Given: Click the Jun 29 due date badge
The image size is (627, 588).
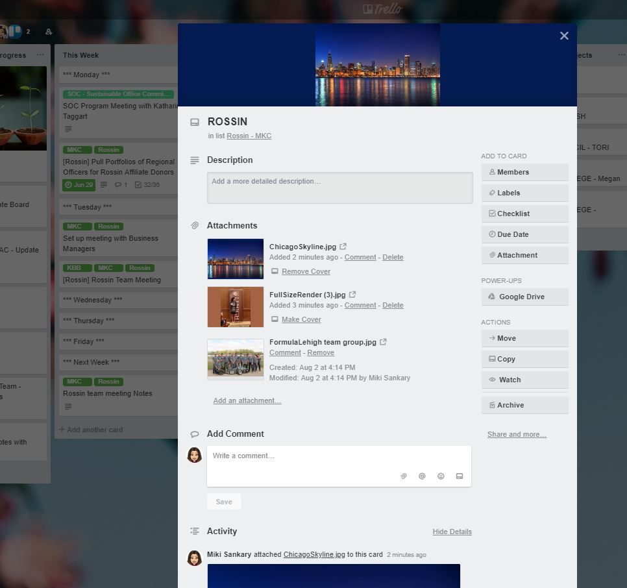Looking at the screenshot, I should (x=79, y=185).
